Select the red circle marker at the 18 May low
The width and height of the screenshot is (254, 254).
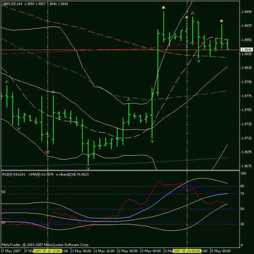point(47,152)
